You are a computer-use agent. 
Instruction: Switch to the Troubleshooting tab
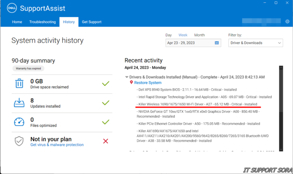42,22
